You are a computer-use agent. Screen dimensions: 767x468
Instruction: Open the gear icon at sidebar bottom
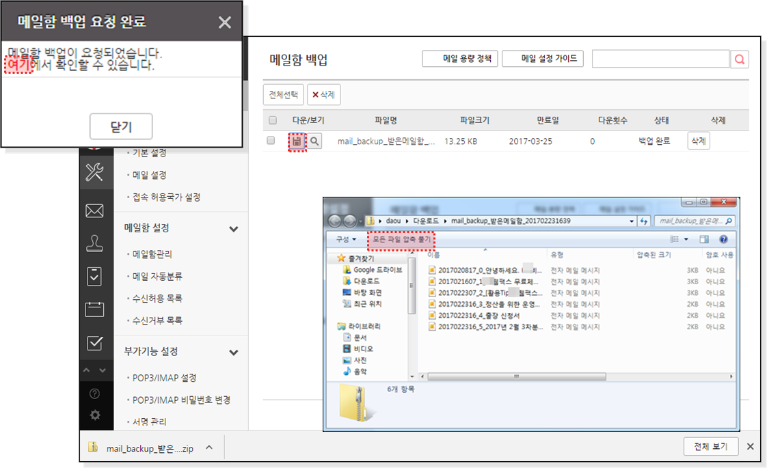tap(94, 415)
